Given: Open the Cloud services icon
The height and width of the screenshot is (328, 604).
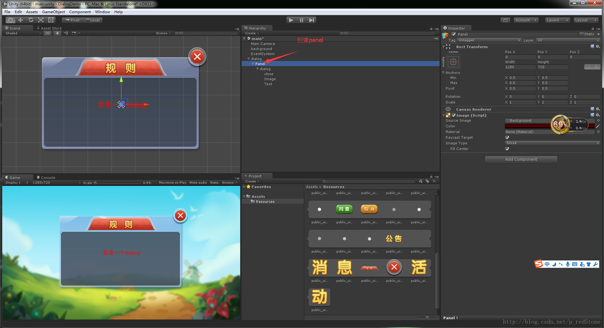Looking at the screenshot, I should pyautogui.click(x=505, y=20).
